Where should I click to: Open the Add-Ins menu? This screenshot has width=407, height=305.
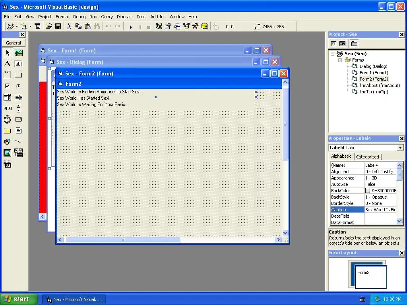(x=158, y=17)
